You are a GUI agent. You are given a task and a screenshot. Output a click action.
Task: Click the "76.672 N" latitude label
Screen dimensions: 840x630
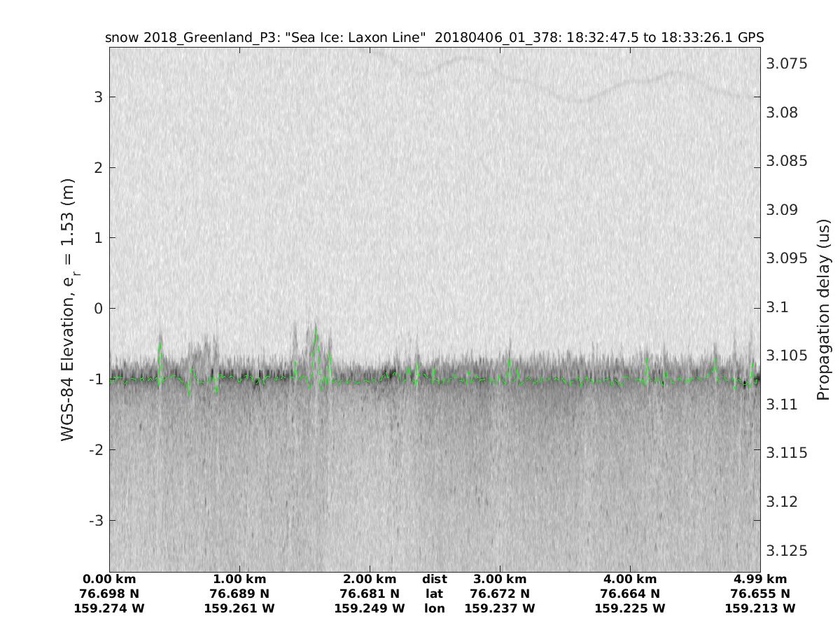tap(499, 594)
